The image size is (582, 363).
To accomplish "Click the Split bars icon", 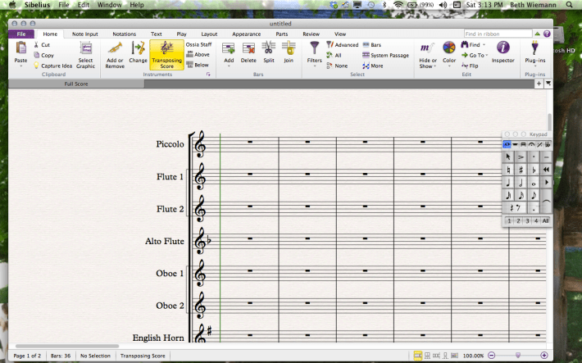I will [x=269, y=52].
